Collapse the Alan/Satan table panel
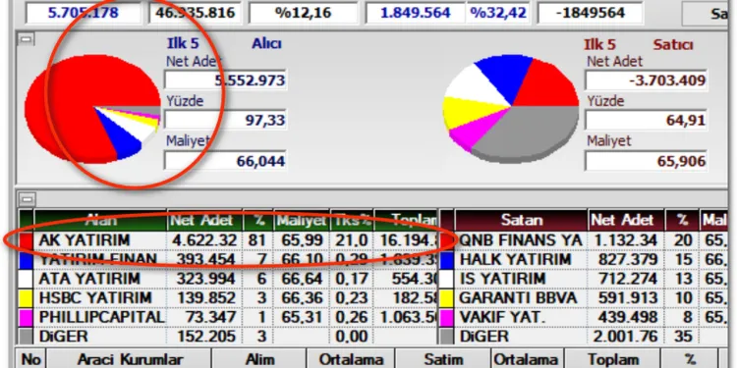 pyautogui.click(x=28, y=199)
